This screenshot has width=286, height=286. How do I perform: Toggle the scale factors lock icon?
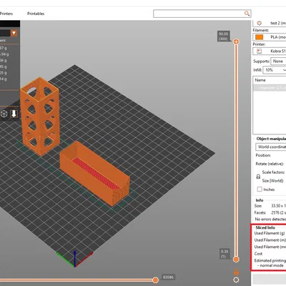258,177
